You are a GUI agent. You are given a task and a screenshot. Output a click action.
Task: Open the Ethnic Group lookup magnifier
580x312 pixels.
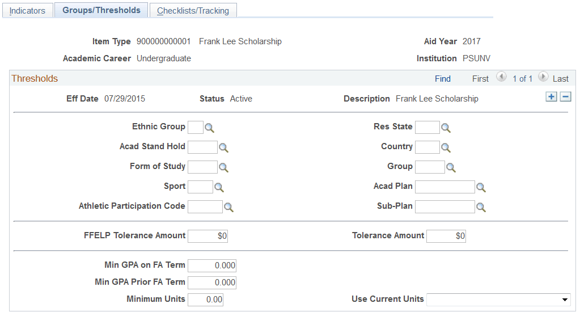pyautogui.click(x=210, y=128)
